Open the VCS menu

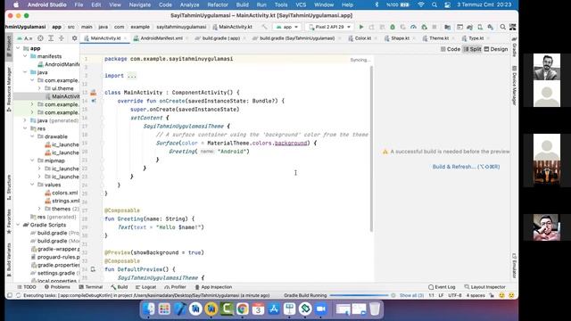point(301,4)
